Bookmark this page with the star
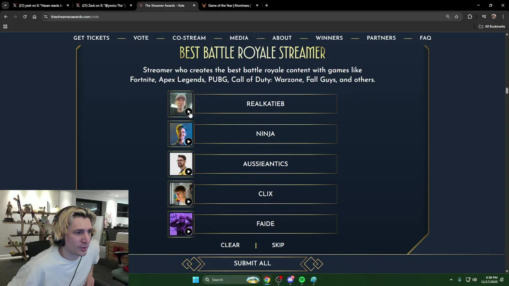Screen dimensions: 509x286 457,17
